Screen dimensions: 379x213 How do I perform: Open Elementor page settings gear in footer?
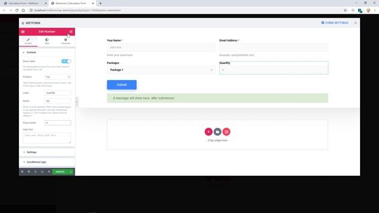pyautogui.click(x=23, y=172)
